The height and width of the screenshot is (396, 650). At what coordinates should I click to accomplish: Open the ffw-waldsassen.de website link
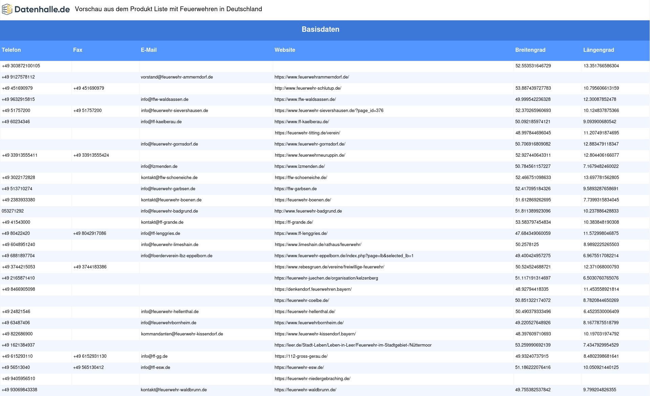[x=305, y=100]
